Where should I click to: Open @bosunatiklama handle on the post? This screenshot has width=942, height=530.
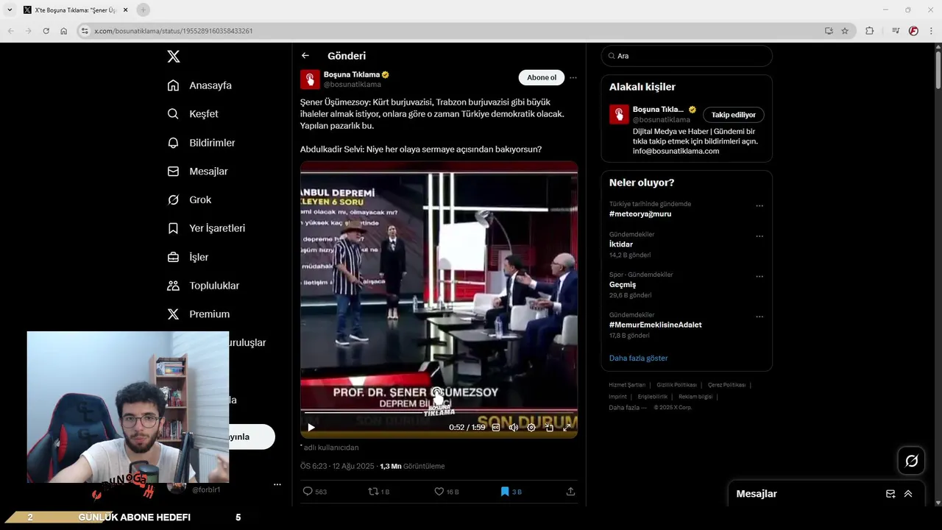tap(353, 85)
